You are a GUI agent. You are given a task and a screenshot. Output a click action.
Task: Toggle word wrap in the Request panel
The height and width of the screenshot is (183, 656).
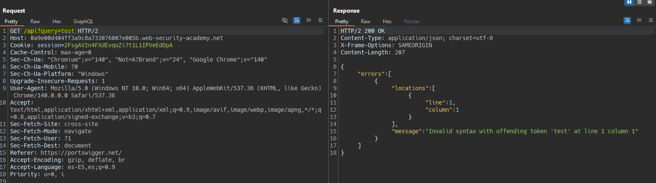point(297,20)
